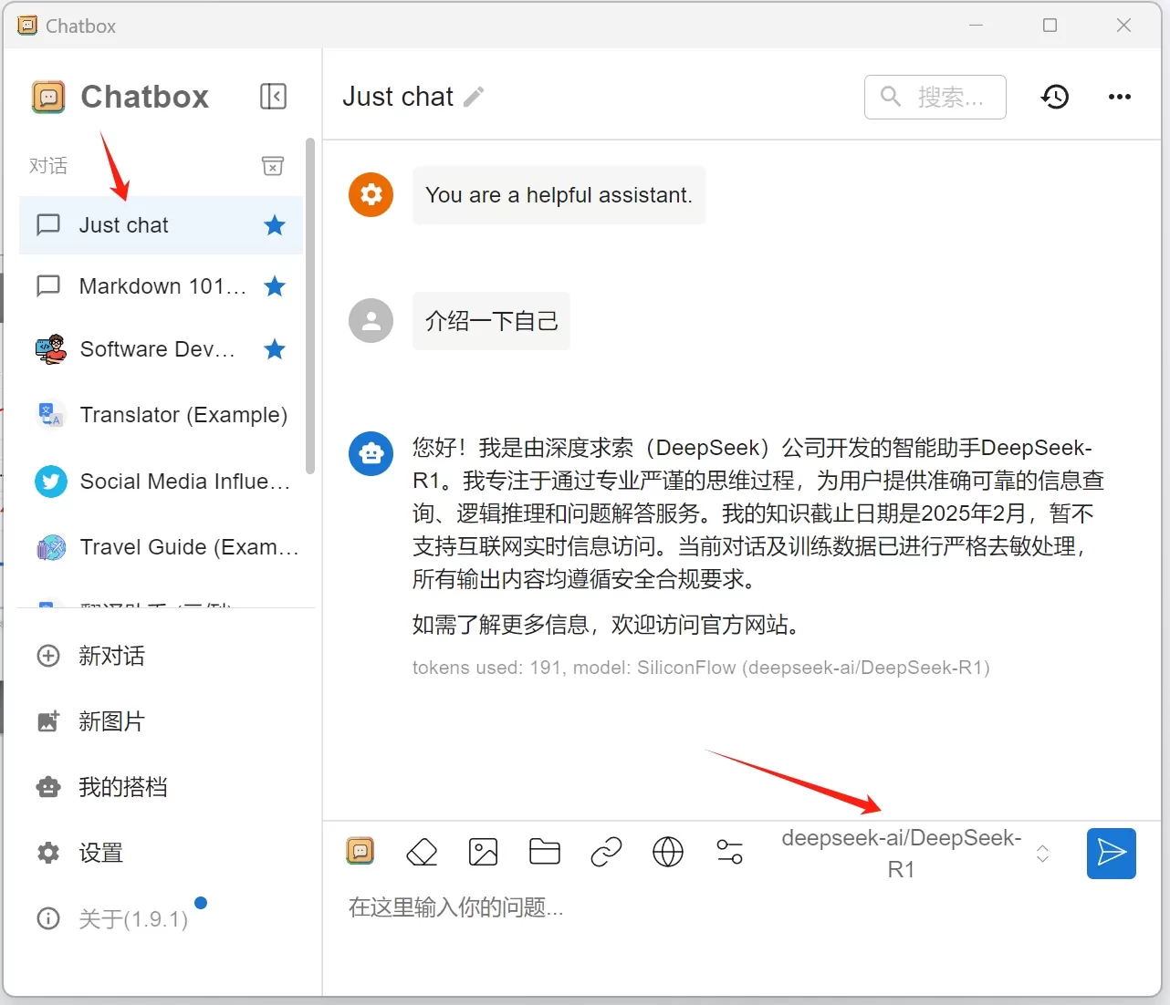Open conversation settings sliders icon
Image resolution: width=1170 pixels, height=1005 pixels.
coord(730,853)
